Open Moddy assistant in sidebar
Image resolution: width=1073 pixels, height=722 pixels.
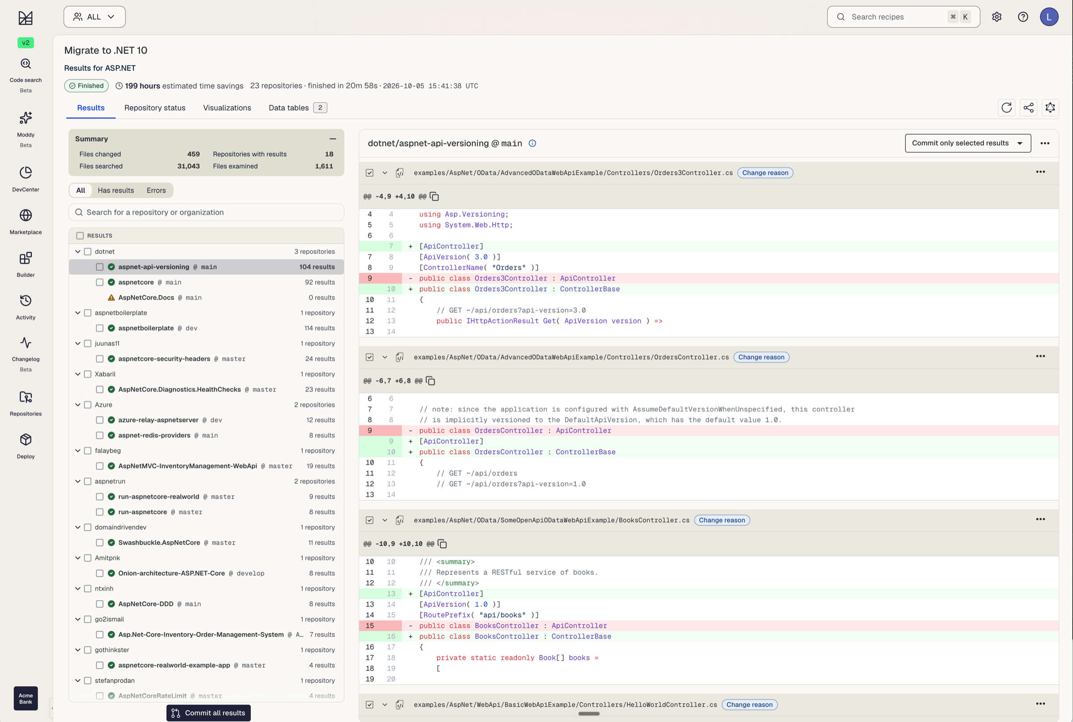pos(26,129)
